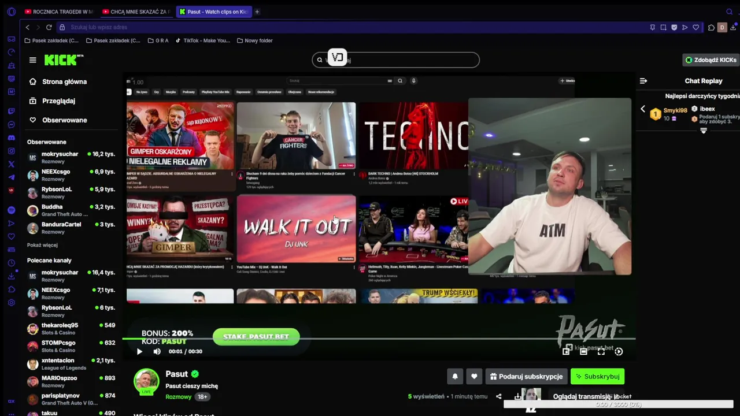This screenshot has width=740, height=416.
Task: Open the G R A bookmarks folder
Action: pos(158,40)
